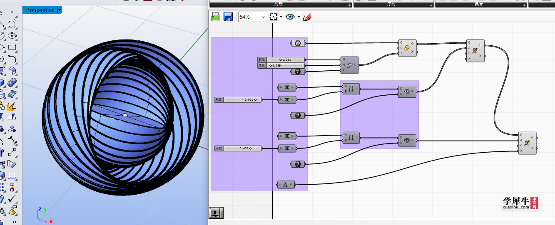
Task: Select the Mesh tools icon in Rhino sidebar
Action: (x=11, y=94)
